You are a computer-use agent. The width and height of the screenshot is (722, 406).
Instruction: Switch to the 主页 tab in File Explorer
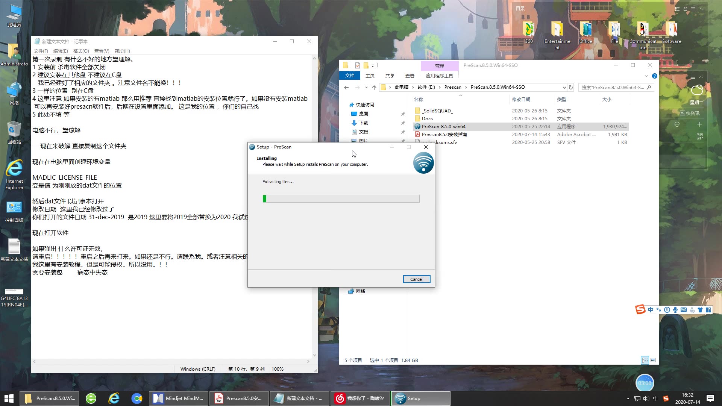pos(370,76)
